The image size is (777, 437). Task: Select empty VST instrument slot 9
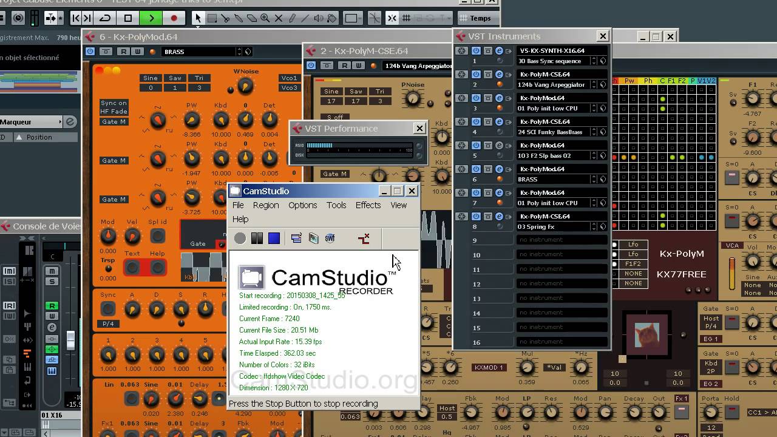(x=562, y=240)
